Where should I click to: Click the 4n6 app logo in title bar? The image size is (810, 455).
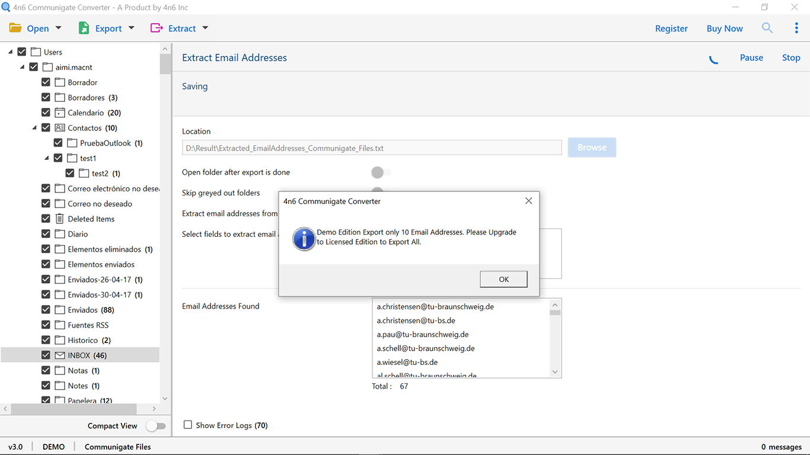click(6, 7)
